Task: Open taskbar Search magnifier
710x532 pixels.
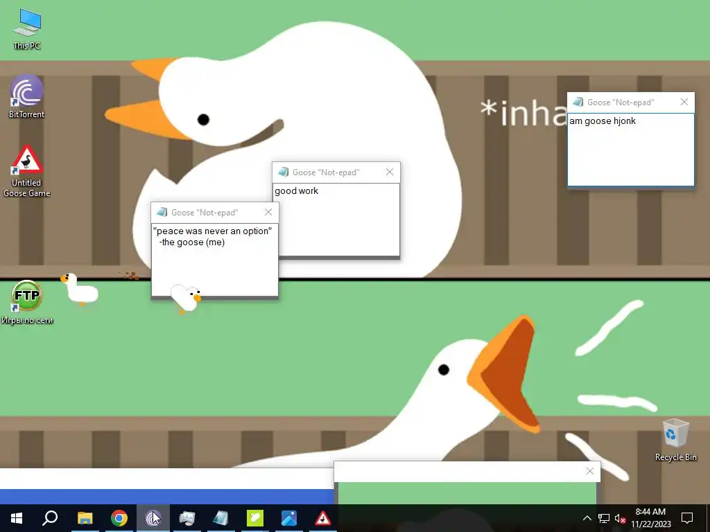Action: pos(50,518)
